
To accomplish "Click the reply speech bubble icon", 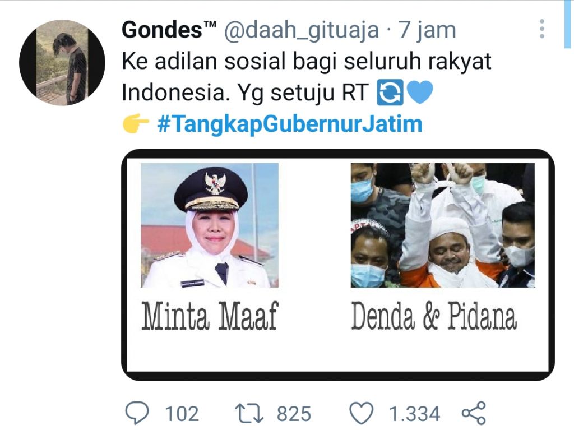I will point(137,413).
